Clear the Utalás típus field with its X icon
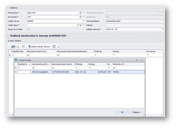The image size is (176, 128). (x=80, y=25)
